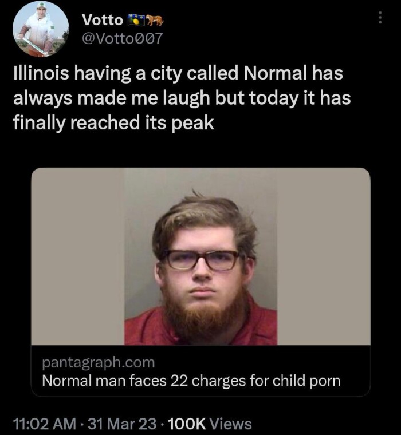Click the tweet line "finally reached its peak"
The width and height of the screenshot is (401, 435).
pyautogui.click(x=113, y=122)
